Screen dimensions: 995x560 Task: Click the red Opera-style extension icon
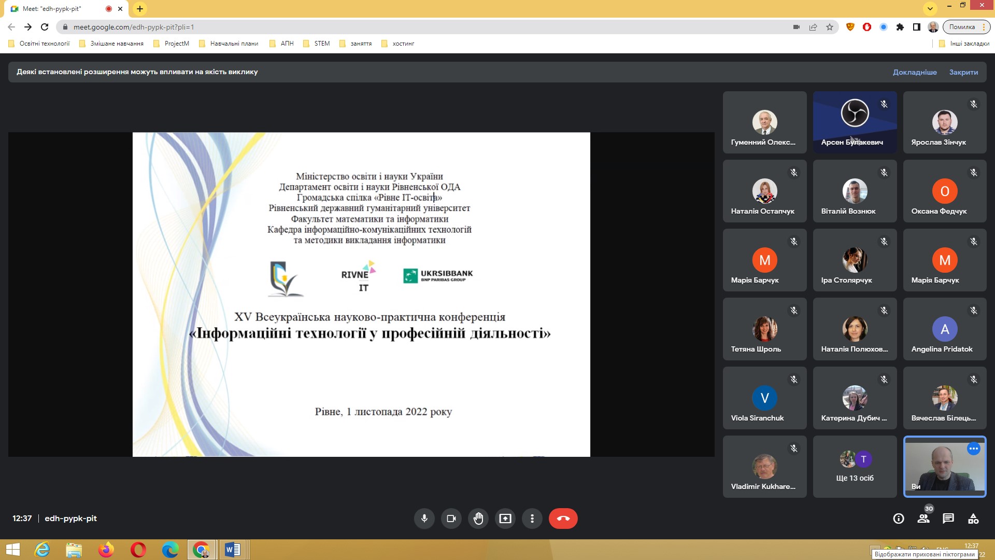tap(867, 27)
